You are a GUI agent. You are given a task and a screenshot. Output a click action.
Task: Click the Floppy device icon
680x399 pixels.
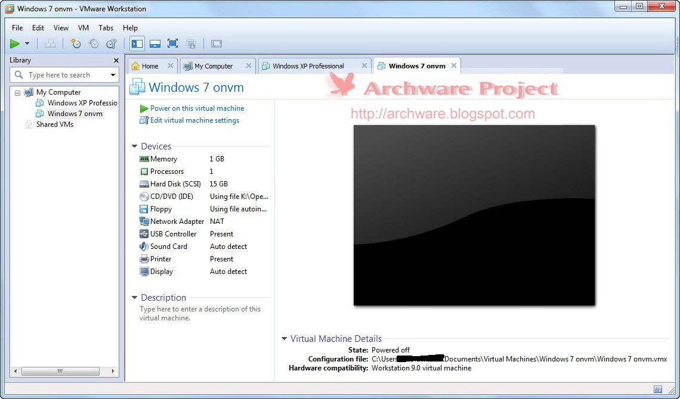point(144,209)
